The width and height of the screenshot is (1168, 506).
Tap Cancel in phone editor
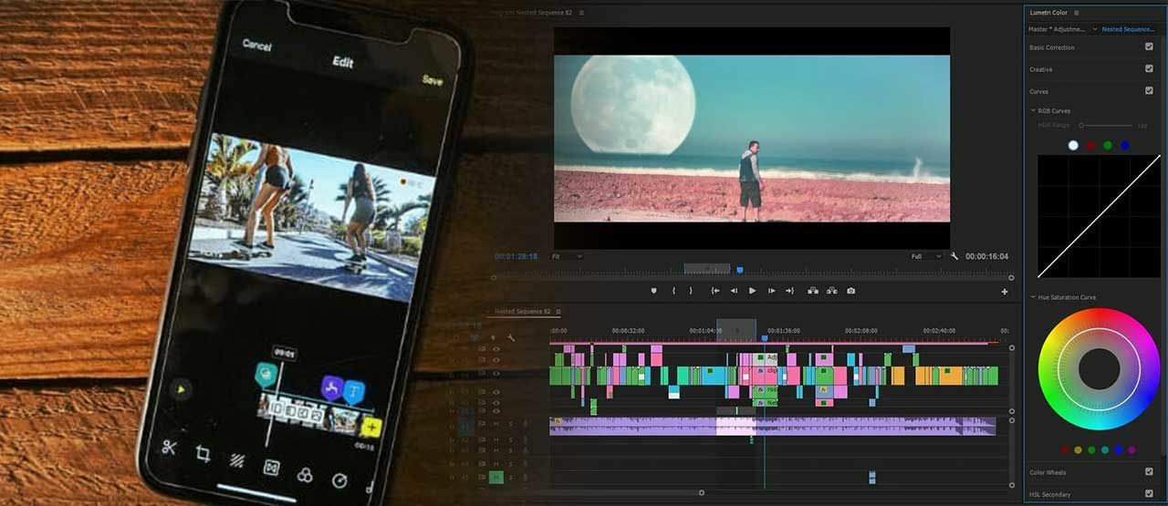click(258, 45)
